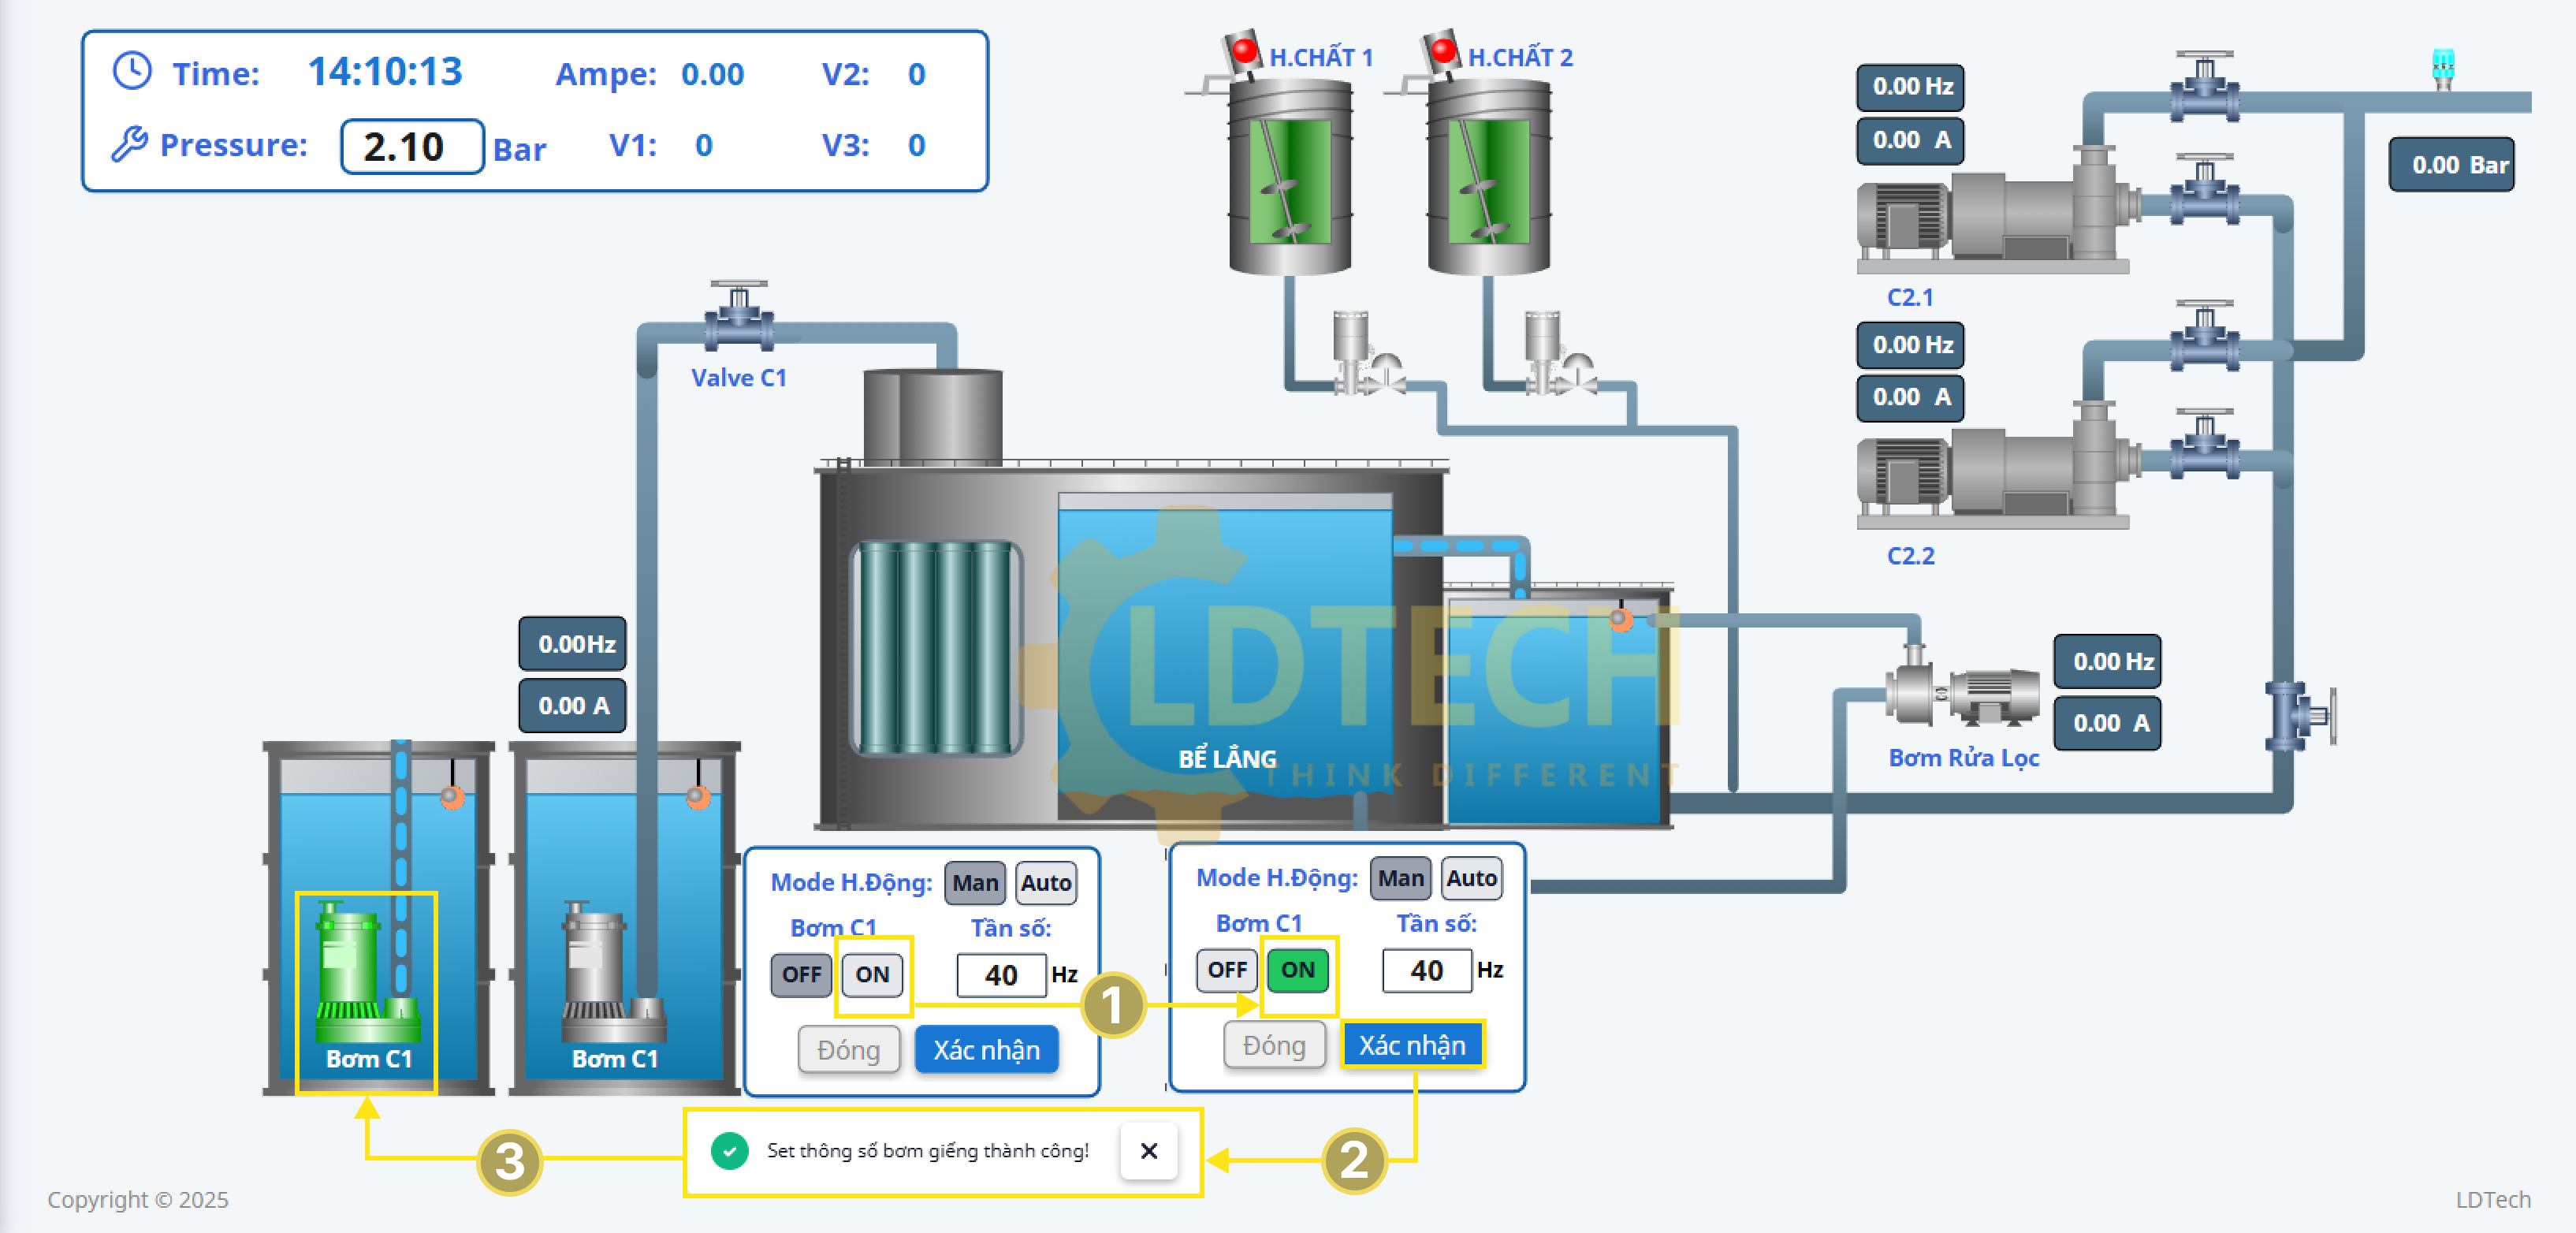Click the clock icon beside Time
The width and height of the screenshot is (2576, 1233).
click(x=132, y=72)
